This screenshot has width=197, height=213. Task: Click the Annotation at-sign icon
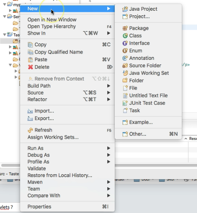point(125,58)
